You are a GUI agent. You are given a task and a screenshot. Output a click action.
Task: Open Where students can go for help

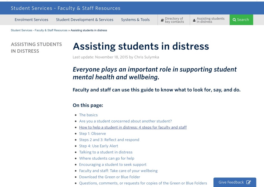pos(107,158)
